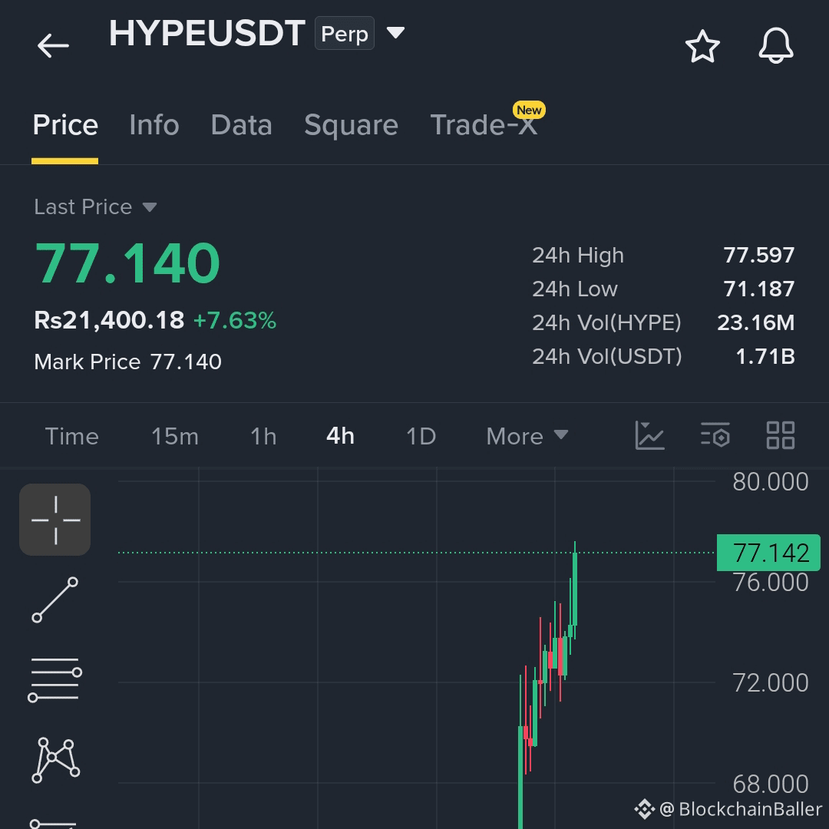
Task: Open the grid layout icon
Action: point(781,436)
